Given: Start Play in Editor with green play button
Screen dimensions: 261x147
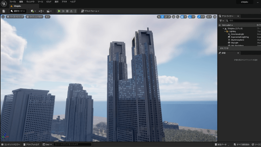Looking at the screenshot, I should click(x=59, y=11).
